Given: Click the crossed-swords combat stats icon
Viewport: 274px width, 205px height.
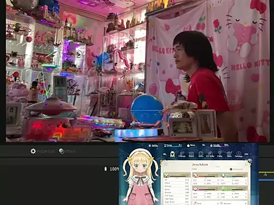Looking at the screenshot, I should 167,175.
